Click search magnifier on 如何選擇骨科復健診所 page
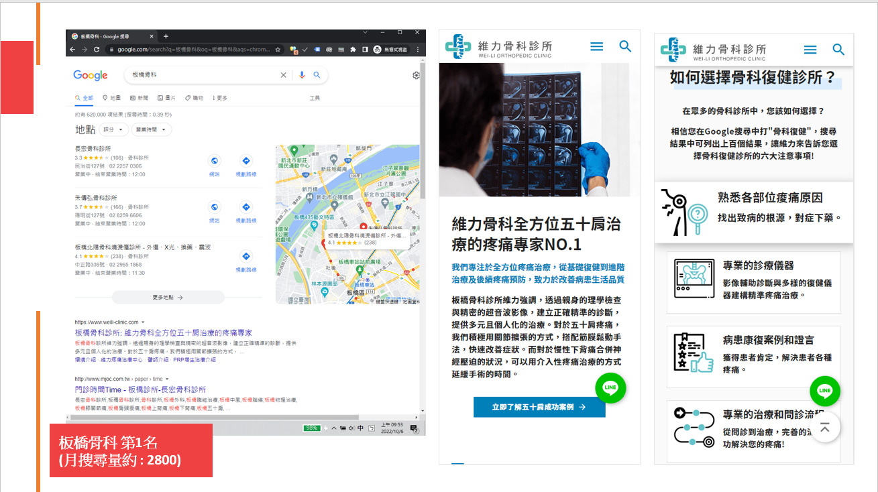 (x=838, y=50)
